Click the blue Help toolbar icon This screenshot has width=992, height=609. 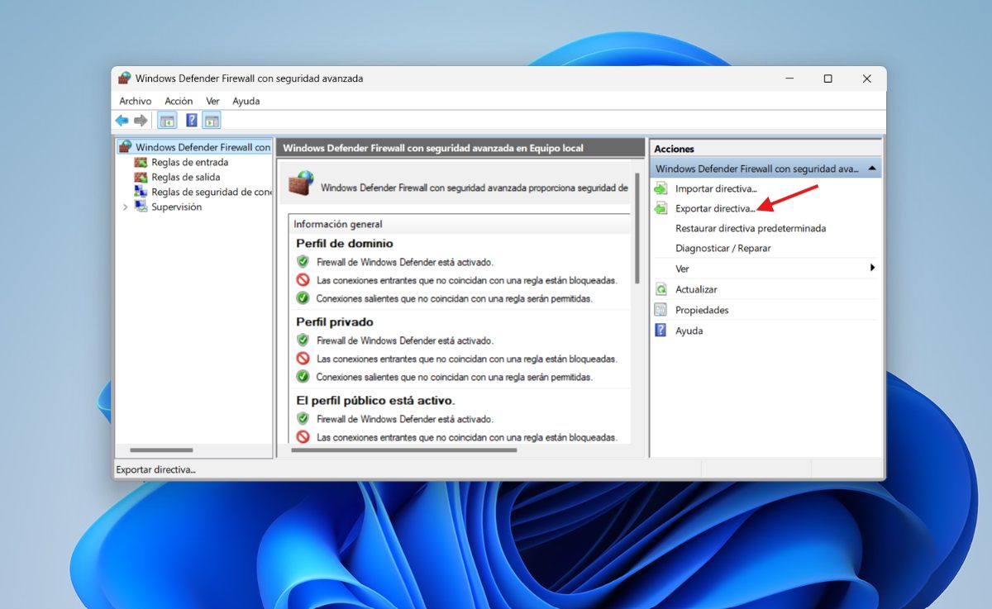point(192,121)
